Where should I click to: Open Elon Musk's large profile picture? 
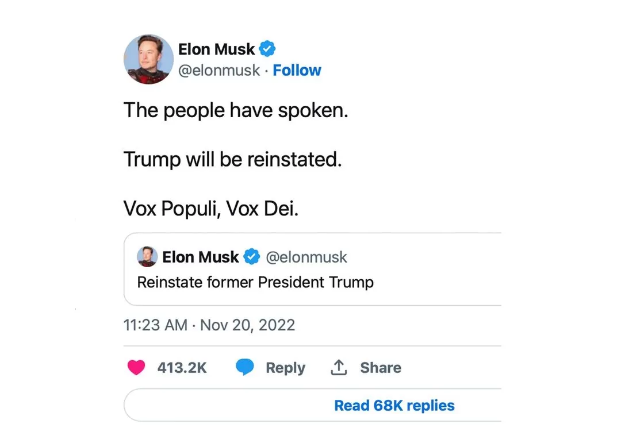148,59
